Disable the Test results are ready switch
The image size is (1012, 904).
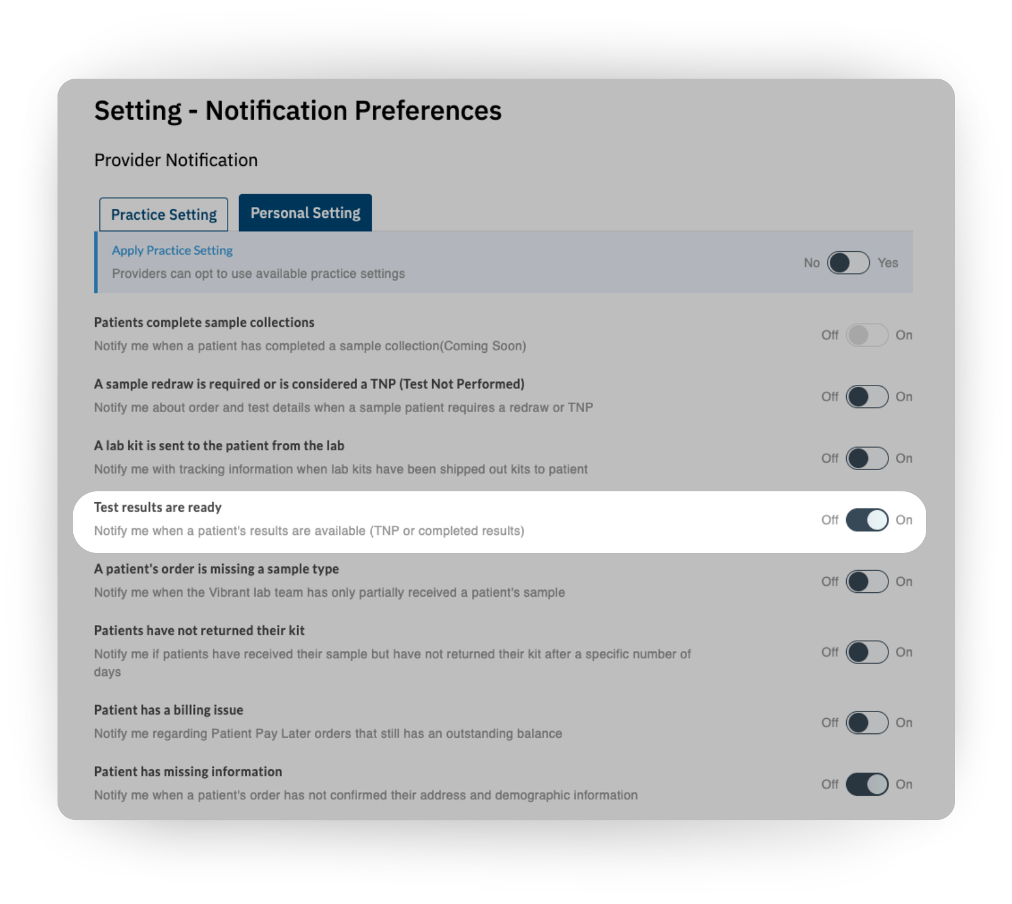(x=867, y=520)
